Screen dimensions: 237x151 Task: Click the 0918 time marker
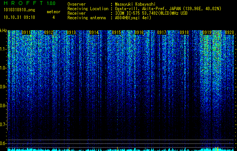tap(184, 32)
